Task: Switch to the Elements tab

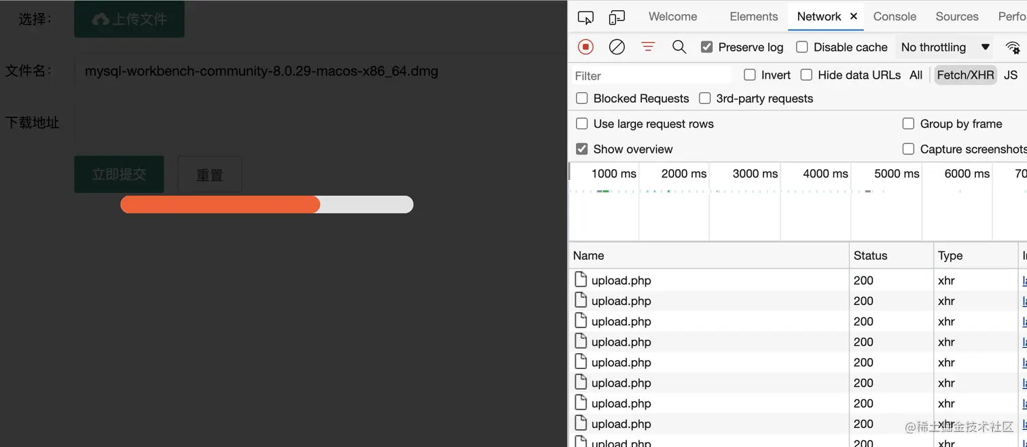Action: click(x=753, y=16)
